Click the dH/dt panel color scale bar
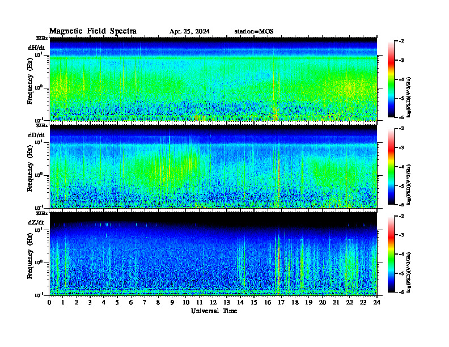The width and height of the screenshot is (449, 347). pos(391,79)
